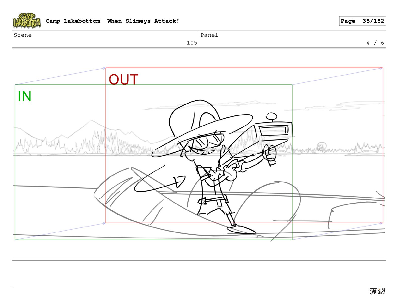Click the Jam Filled signature logo
398x308 pixels.
377,291
